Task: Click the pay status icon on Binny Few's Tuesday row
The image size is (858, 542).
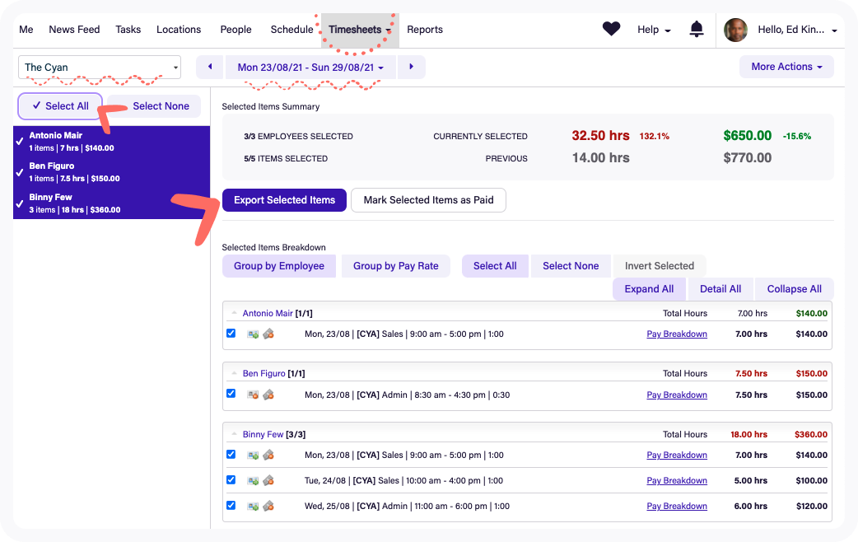Action: point(268,480)
